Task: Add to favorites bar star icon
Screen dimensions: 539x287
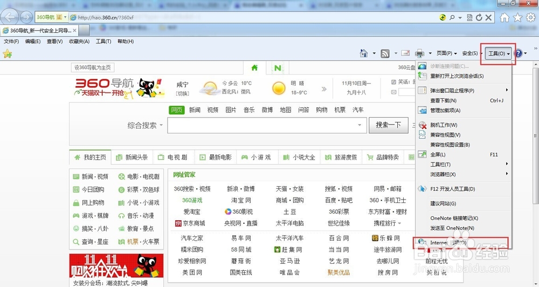Action: pyautogui.click(x=7, y=54)
